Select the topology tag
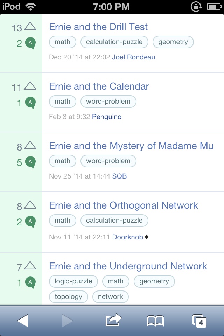Viewport: 224px width, 336px height. (69, 297)
